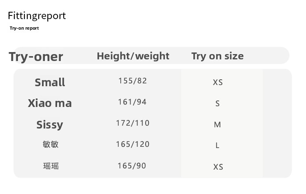The width and height of the screenshot is (306, 194).
Task: Click the Fittingreport title
Action: point(37,16)
